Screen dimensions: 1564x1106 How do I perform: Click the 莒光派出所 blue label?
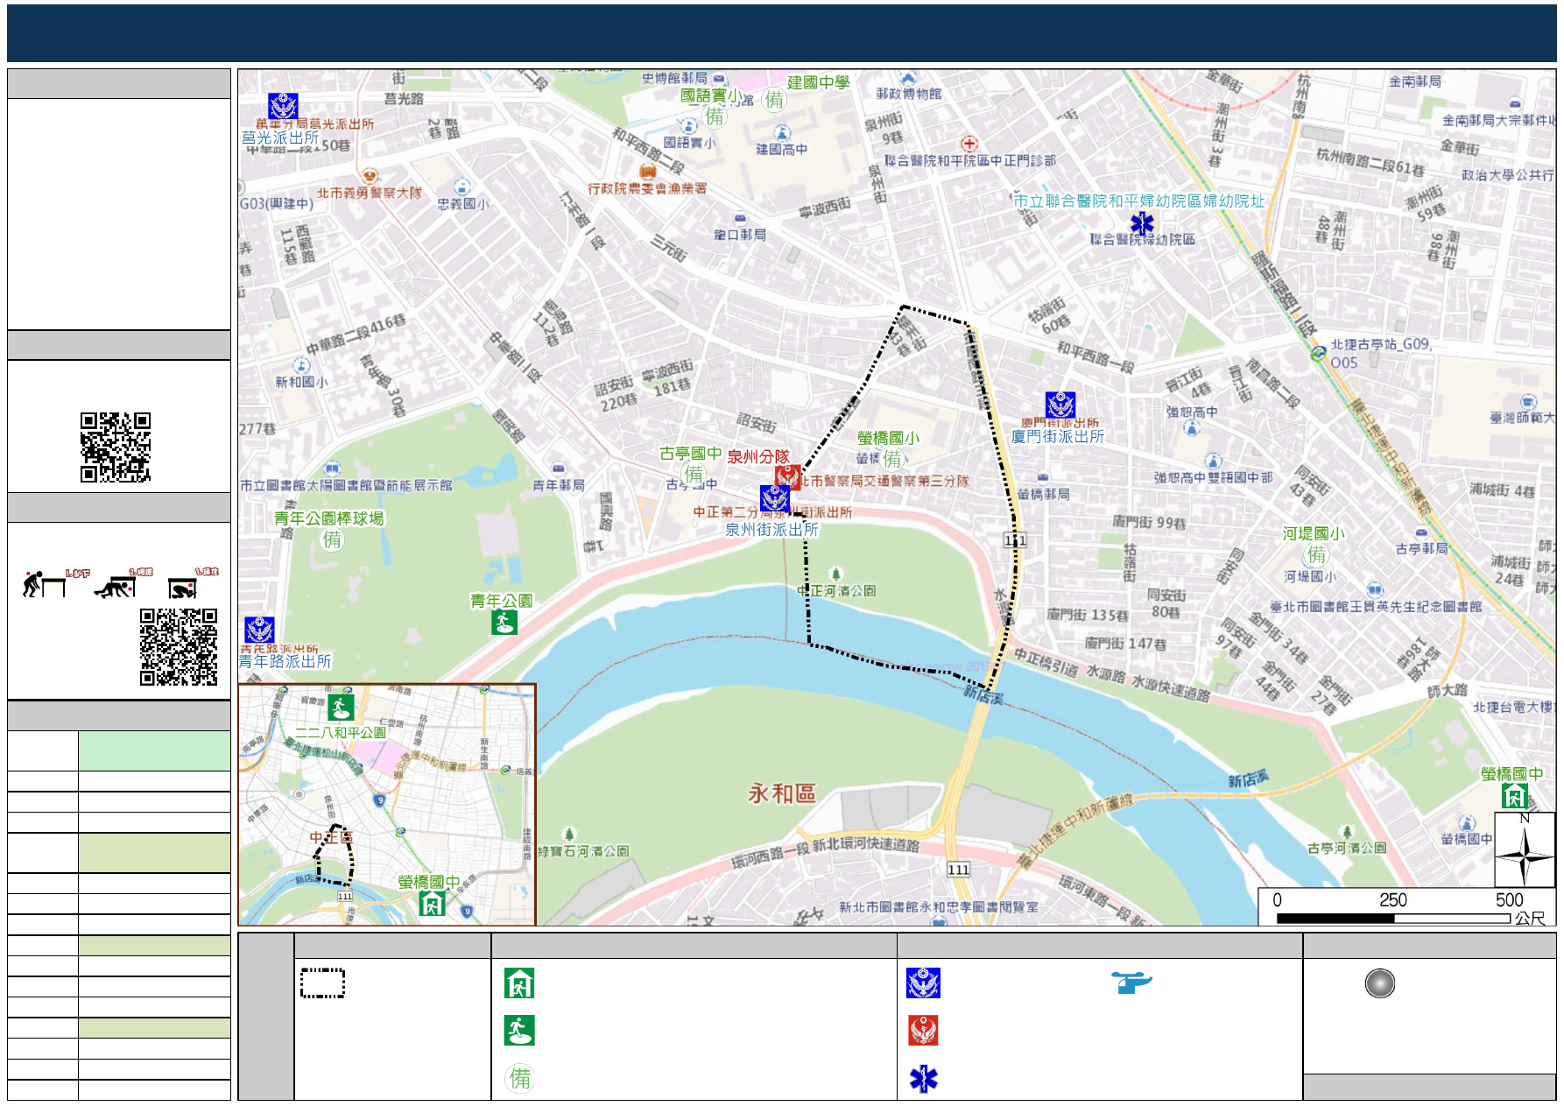tap(280, 137)
